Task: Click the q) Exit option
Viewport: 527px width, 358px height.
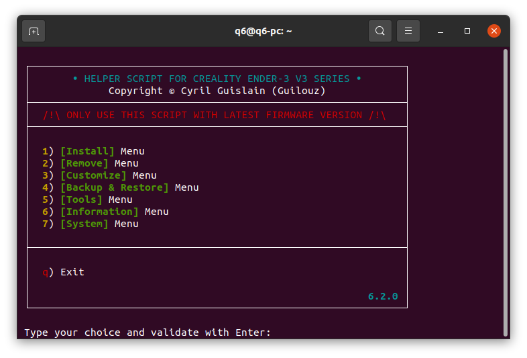Action: click(x=64, y=272)
